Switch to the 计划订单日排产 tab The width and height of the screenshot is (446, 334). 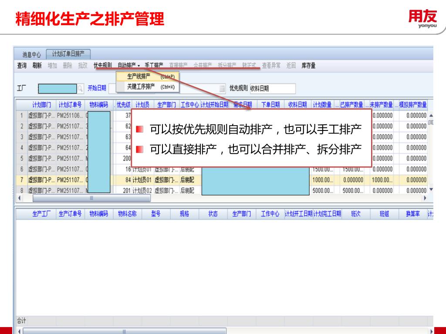[x=68, y=53]
